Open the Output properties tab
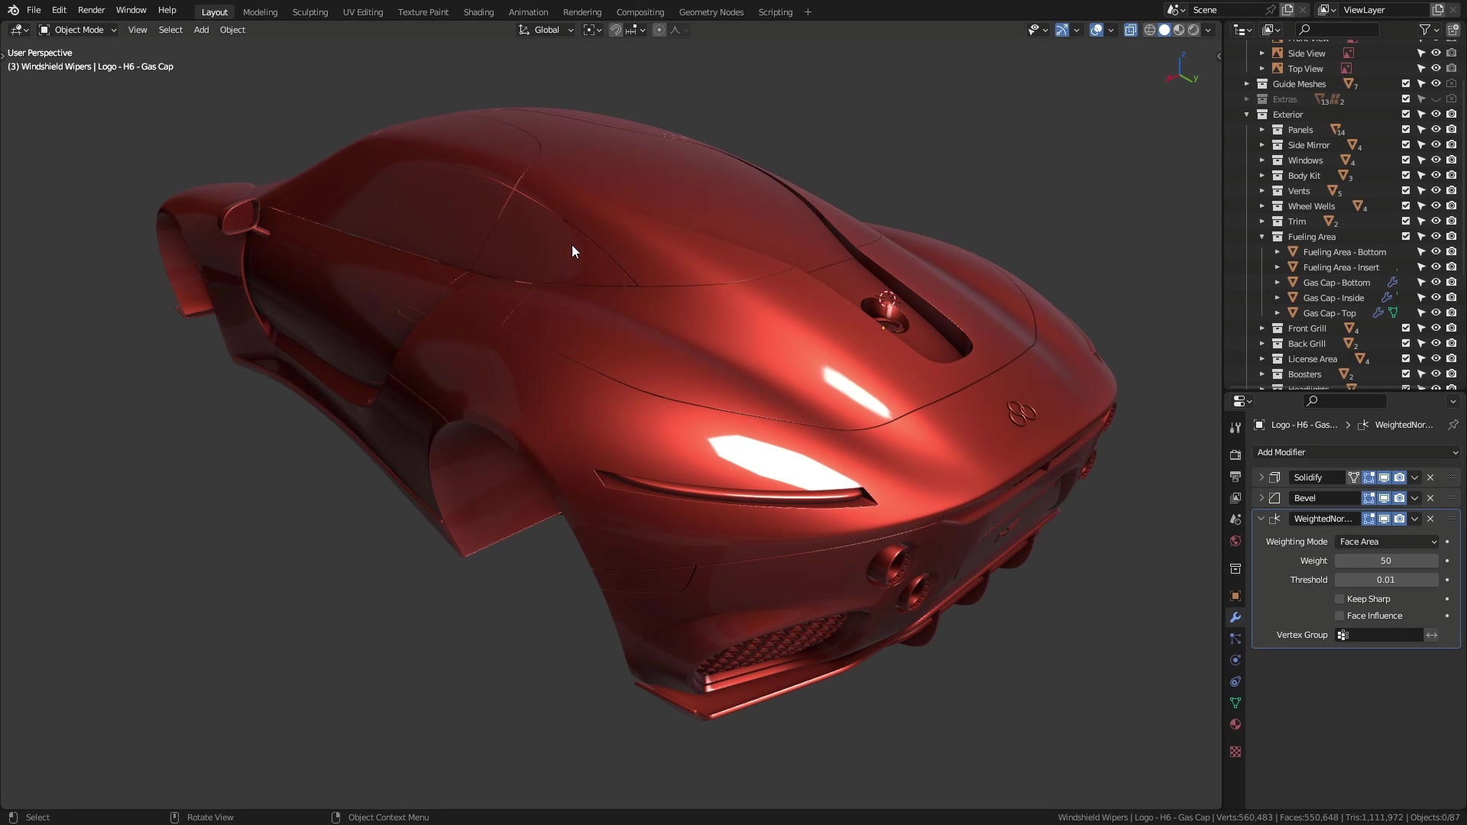Screen dimensions: 1467x825 pos(1235,477)
